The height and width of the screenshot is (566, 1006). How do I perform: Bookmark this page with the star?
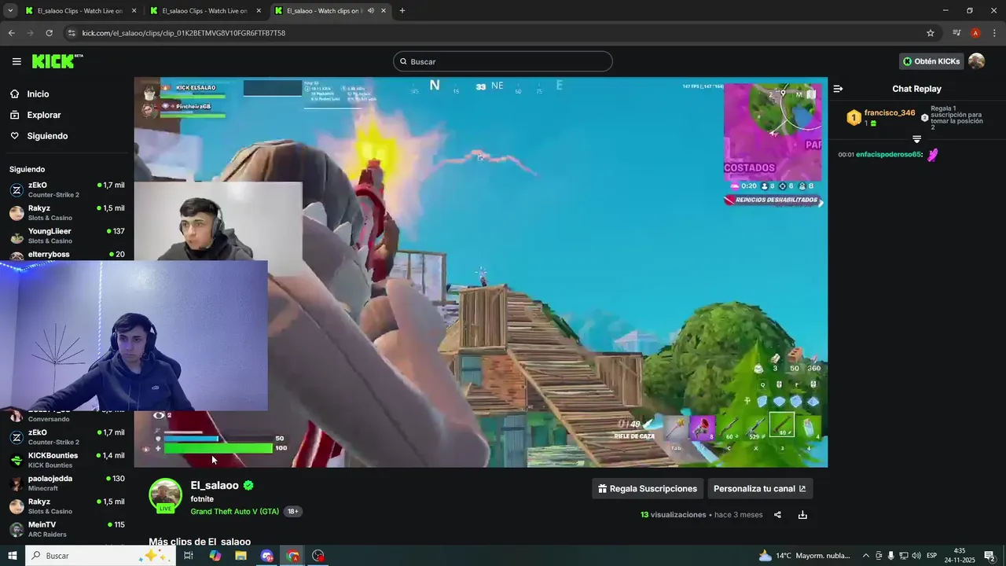931,33
